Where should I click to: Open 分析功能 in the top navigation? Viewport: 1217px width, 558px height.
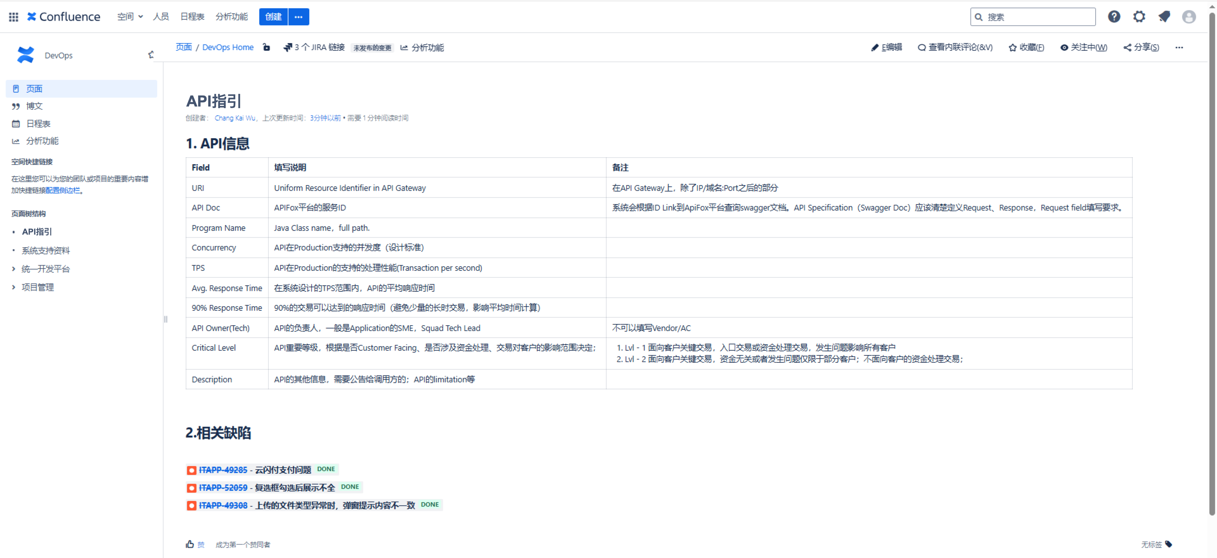(231, 17)
